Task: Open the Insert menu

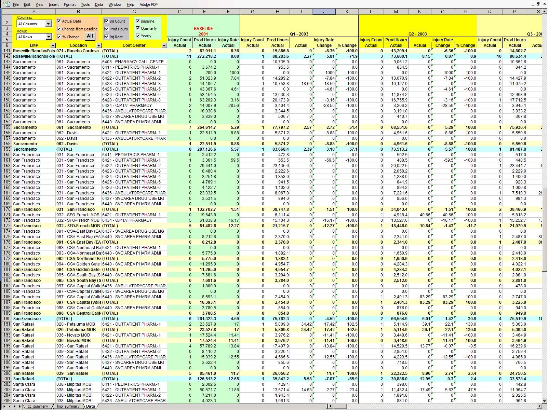Action: (x=54, y=4)
